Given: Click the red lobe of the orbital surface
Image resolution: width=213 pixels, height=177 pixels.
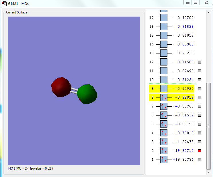Looking at the screenshot, I should pos(60,87).
